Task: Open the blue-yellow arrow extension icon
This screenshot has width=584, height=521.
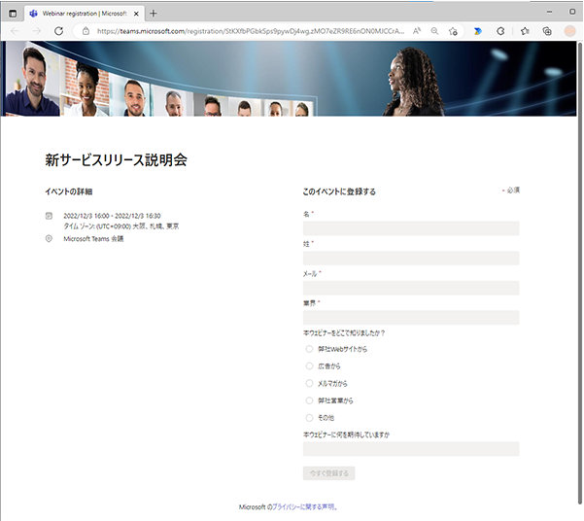Action: 477,31
